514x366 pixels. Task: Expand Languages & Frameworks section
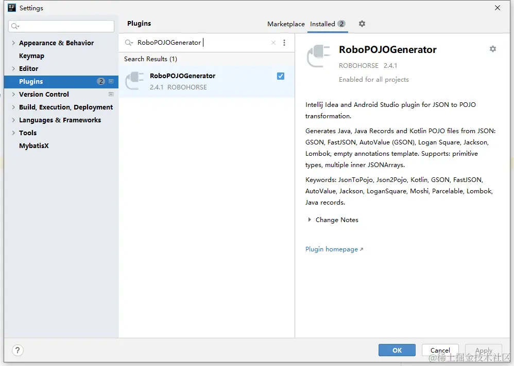[x=13, y=120]
